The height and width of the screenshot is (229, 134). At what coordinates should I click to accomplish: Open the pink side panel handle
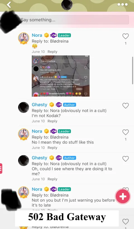[1, 168]
